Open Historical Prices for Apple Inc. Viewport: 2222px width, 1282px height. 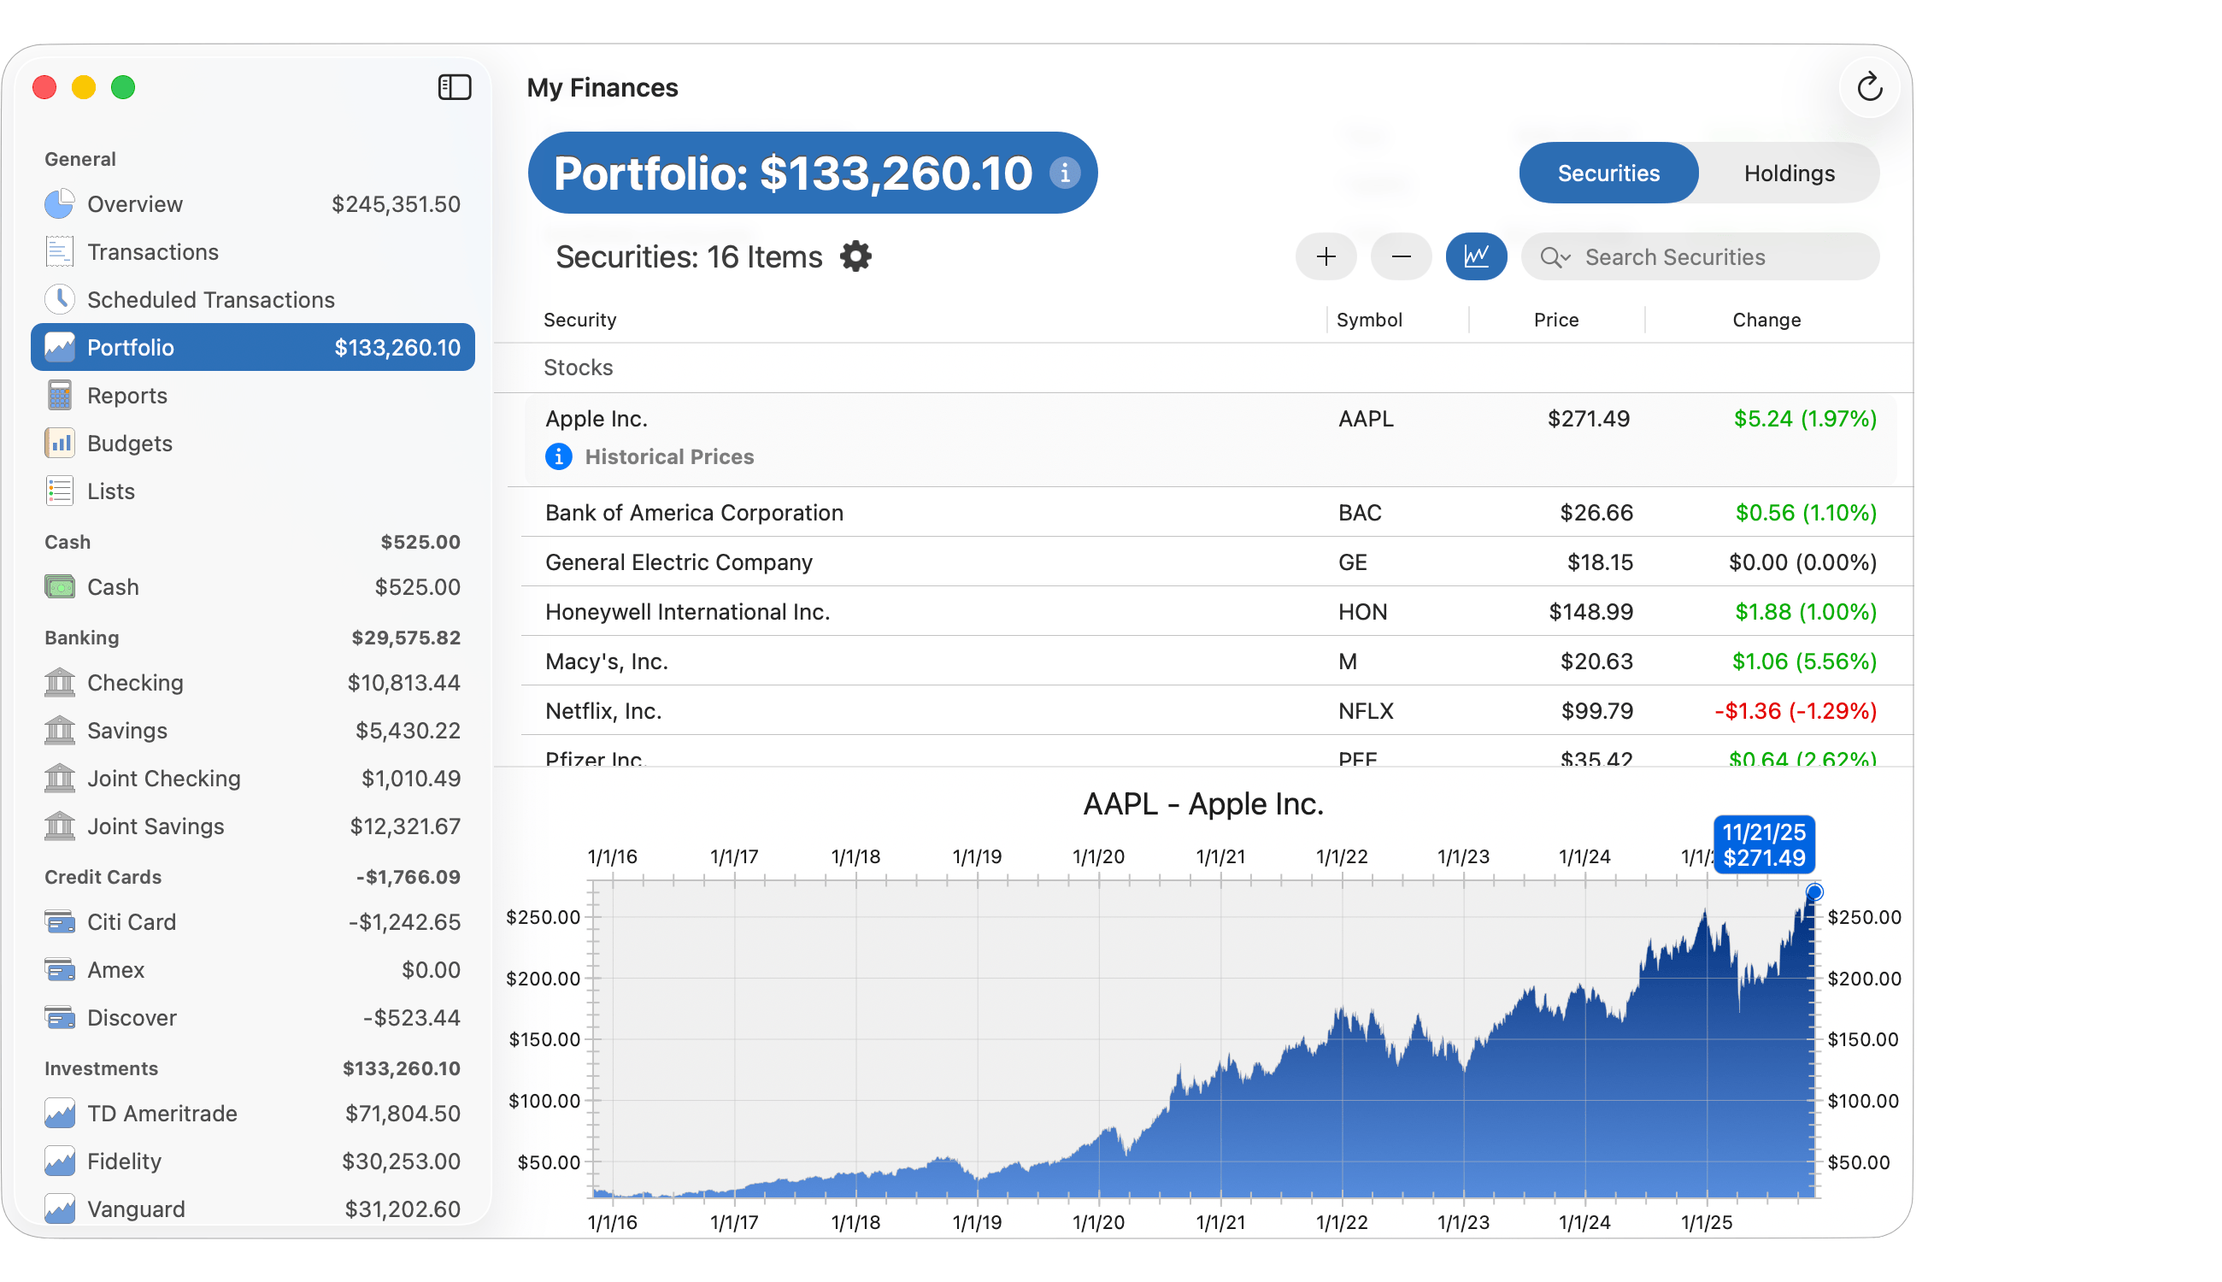(x=669, y=456)
